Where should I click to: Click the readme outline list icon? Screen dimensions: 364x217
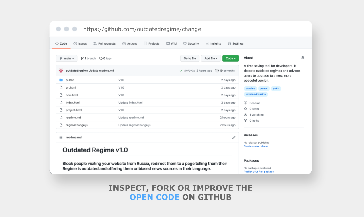[61, 137]
